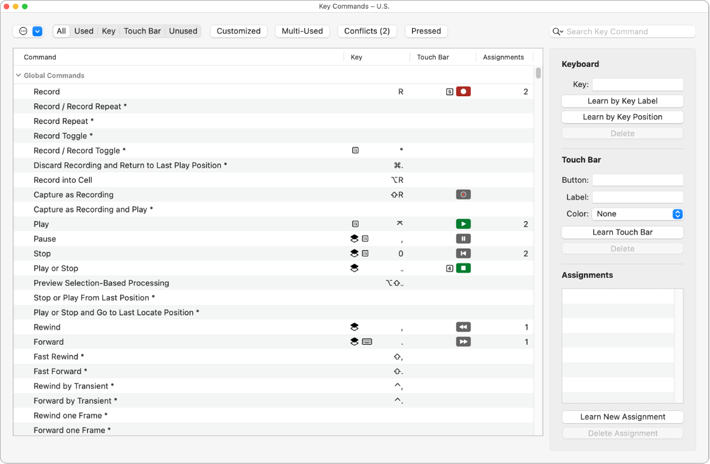Toggle the Pressed filter button
The width and height of the screenshot is (710, 464).
point(426,31)
